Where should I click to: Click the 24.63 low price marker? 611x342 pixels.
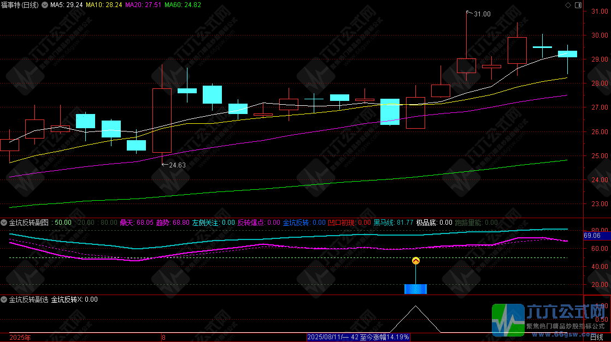(176, 165)
